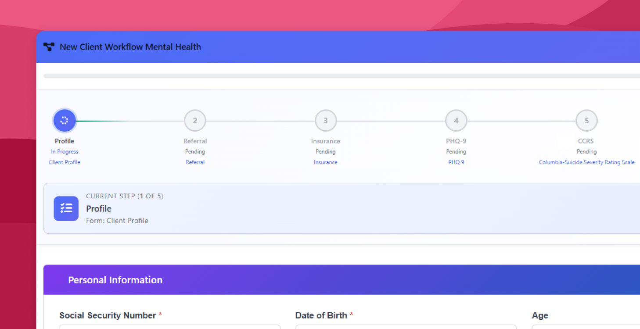The width and height of the screenshot is (640, 329).
Task: Select step circle 2 for Referral
Action: [195, 120]
